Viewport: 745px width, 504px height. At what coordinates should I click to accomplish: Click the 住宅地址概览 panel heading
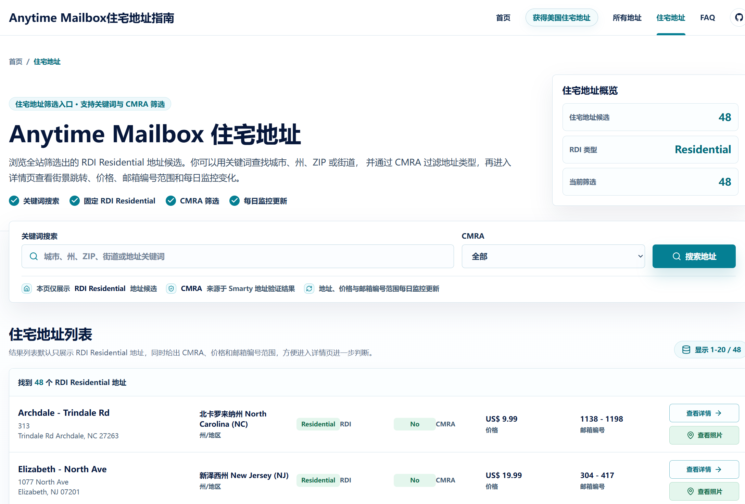coord(590,91)
